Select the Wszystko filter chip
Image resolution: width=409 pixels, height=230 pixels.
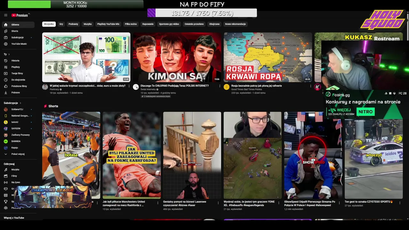pos(49,24)
